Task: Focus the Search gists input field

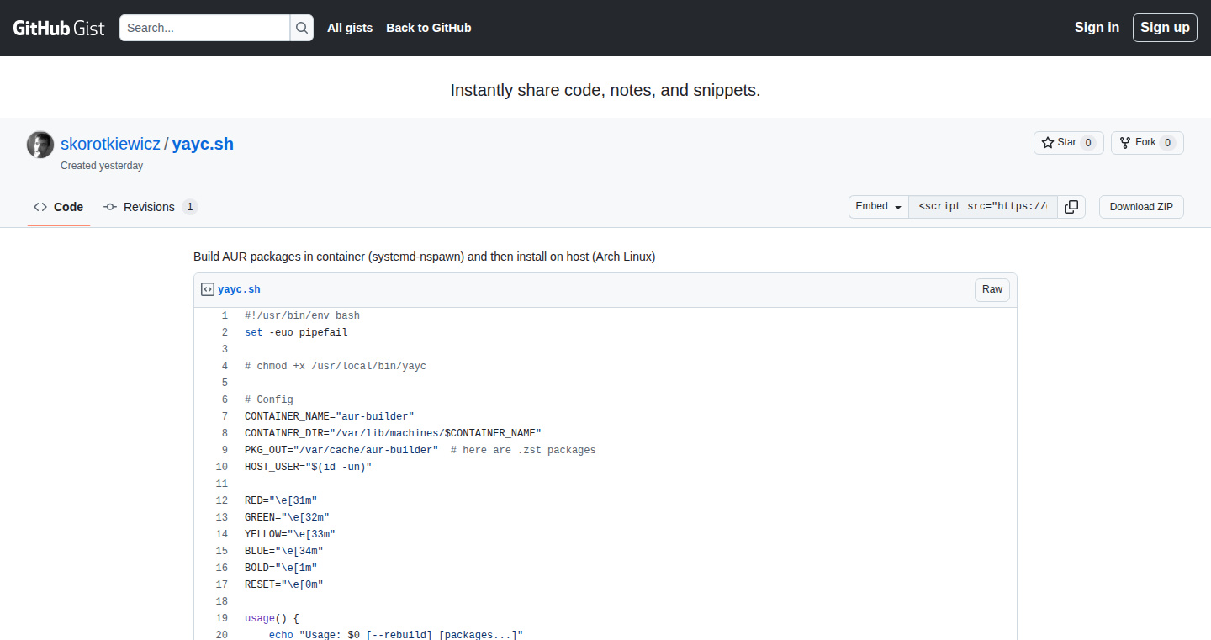Action: [205, 28]
